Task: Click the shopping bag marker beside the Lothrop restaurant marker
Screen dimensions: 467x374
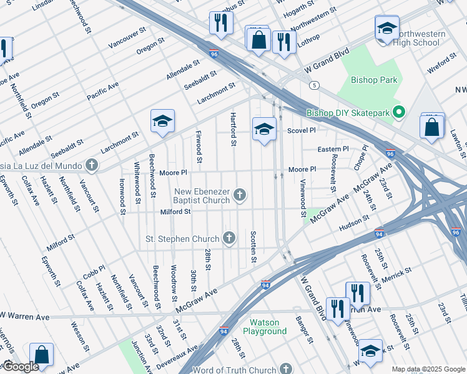Action: pyautogui.click(x=258, y=41)
